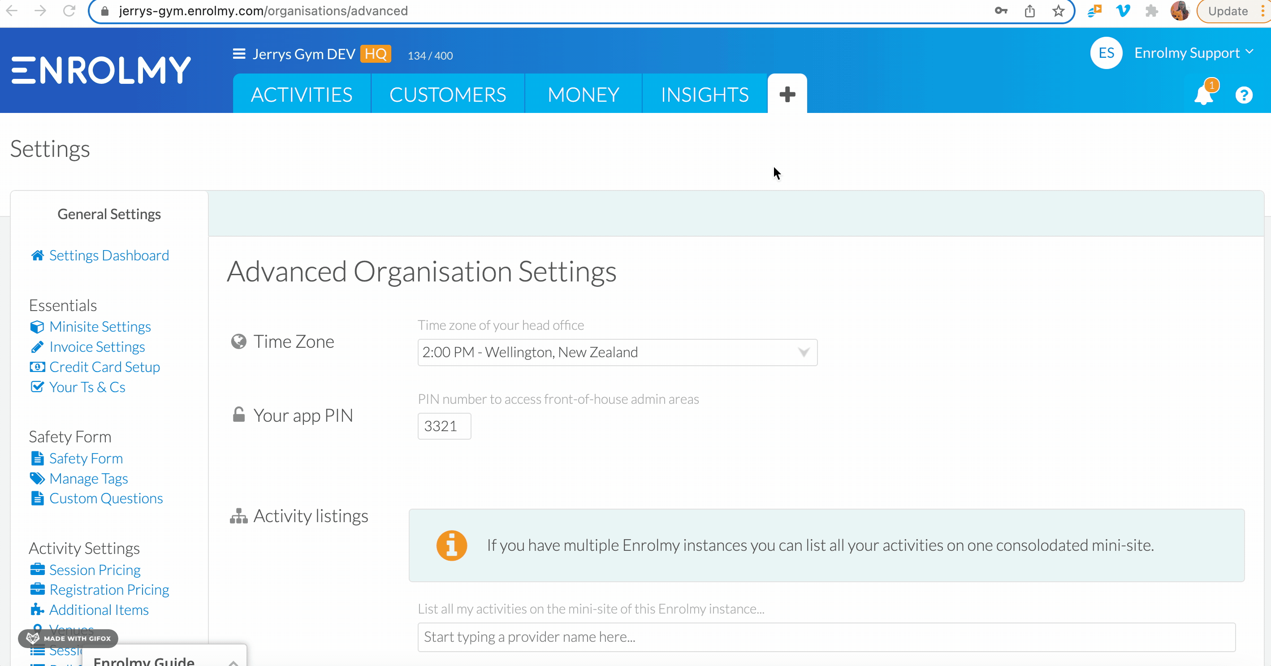
Task: Open Your Ts & Cs link
Action: pyautogui.click(x=87, y=387)
